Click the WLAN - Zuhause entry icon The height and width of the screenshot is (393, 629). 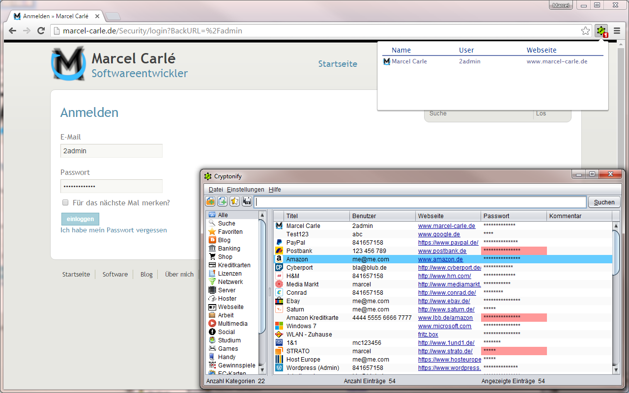point(279,335)
